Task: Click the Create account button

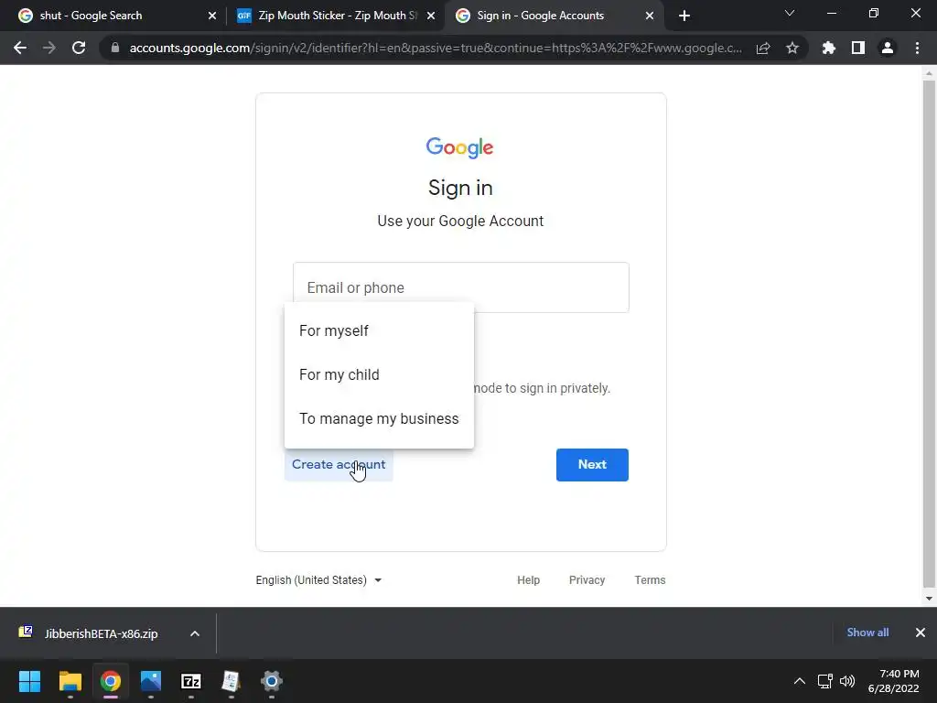Action: [339, 464]
